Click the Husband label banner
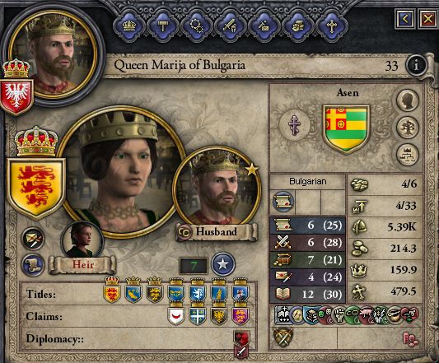This screenshot has width=439, height=363. (x=217, y=231)
